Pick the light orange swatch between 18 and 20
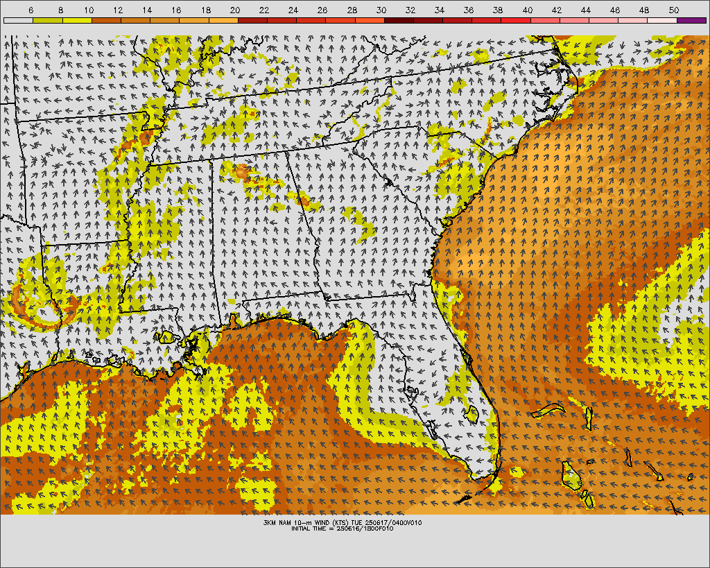This screenshot has width=710, height=568. [x=223, y=20]
